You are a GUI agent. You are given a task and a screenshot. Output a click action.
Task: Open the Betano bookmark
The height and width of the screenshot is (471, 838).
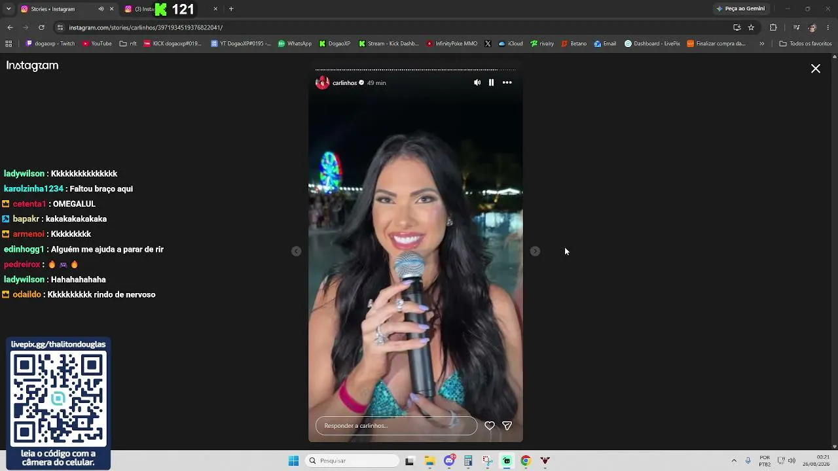(574, 44)
